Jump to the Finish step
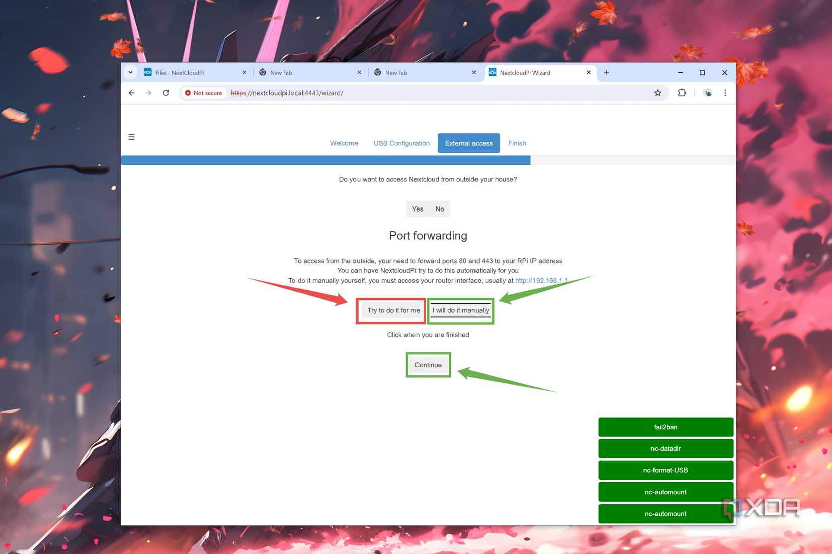The height and width of the screenshot is (554, 832). click(517, 143)
